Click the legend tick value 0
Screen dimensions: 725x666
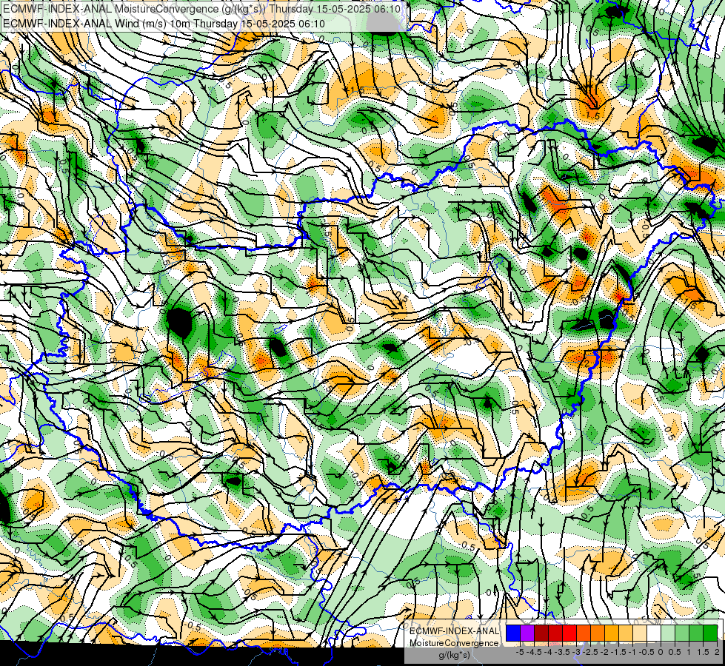[661, 652]
